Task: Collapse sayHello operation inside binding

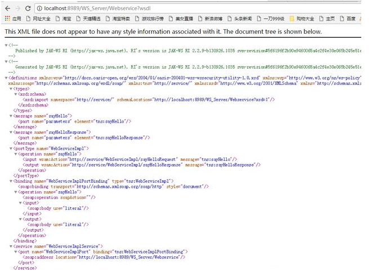Action: pos(16,192)
